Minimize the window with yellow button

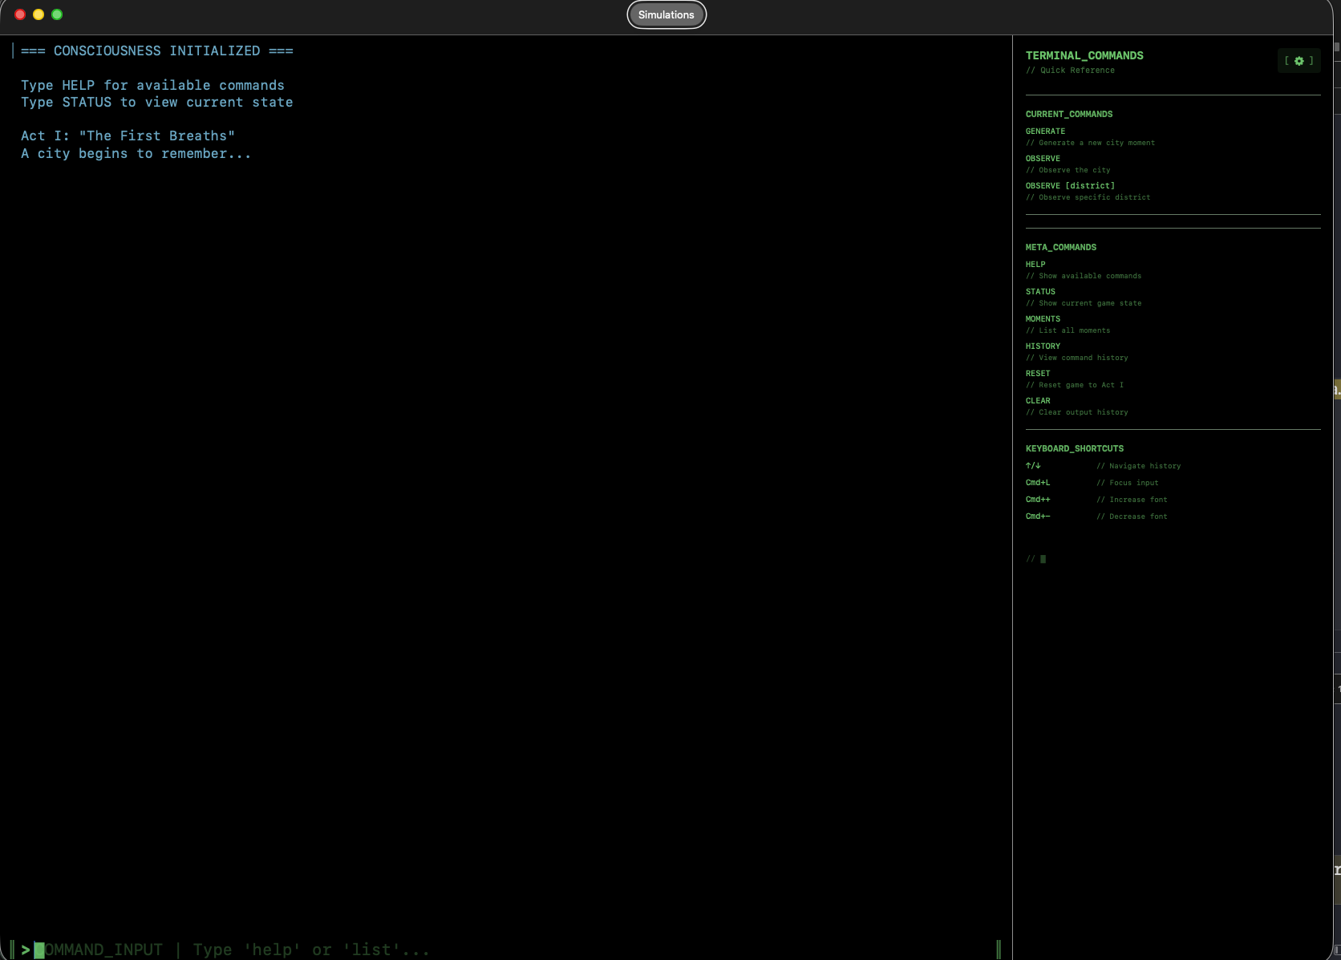[38, 14]
